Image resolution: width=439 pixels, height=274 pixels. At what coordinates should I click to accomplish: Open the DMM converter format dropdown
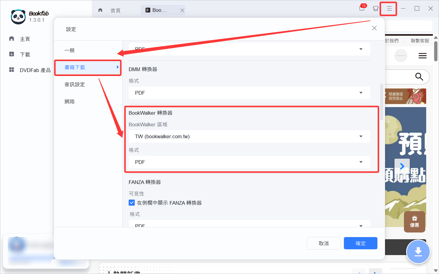click(249, 93)
